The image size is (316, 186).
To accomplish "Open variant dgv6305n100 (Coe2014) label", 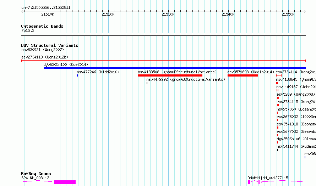I will (66, 64).
